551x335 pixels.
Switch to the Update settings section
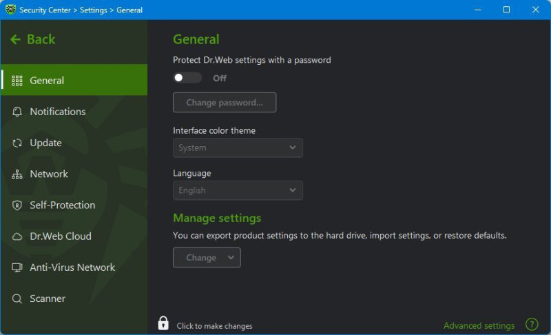[x=74, y=143]
